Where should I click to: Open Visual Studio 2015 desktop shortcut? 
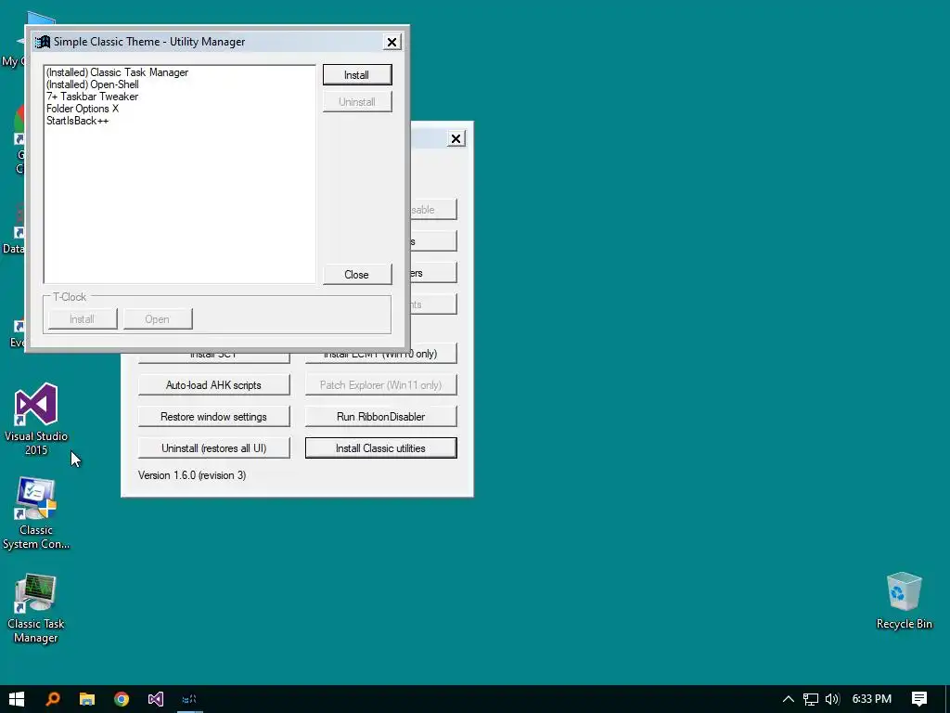coord(36,419)
